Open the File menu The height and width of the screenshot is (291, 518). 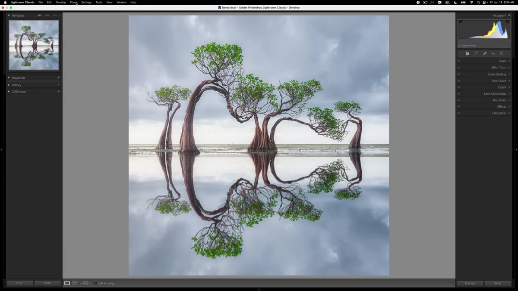tap(41, 2)
